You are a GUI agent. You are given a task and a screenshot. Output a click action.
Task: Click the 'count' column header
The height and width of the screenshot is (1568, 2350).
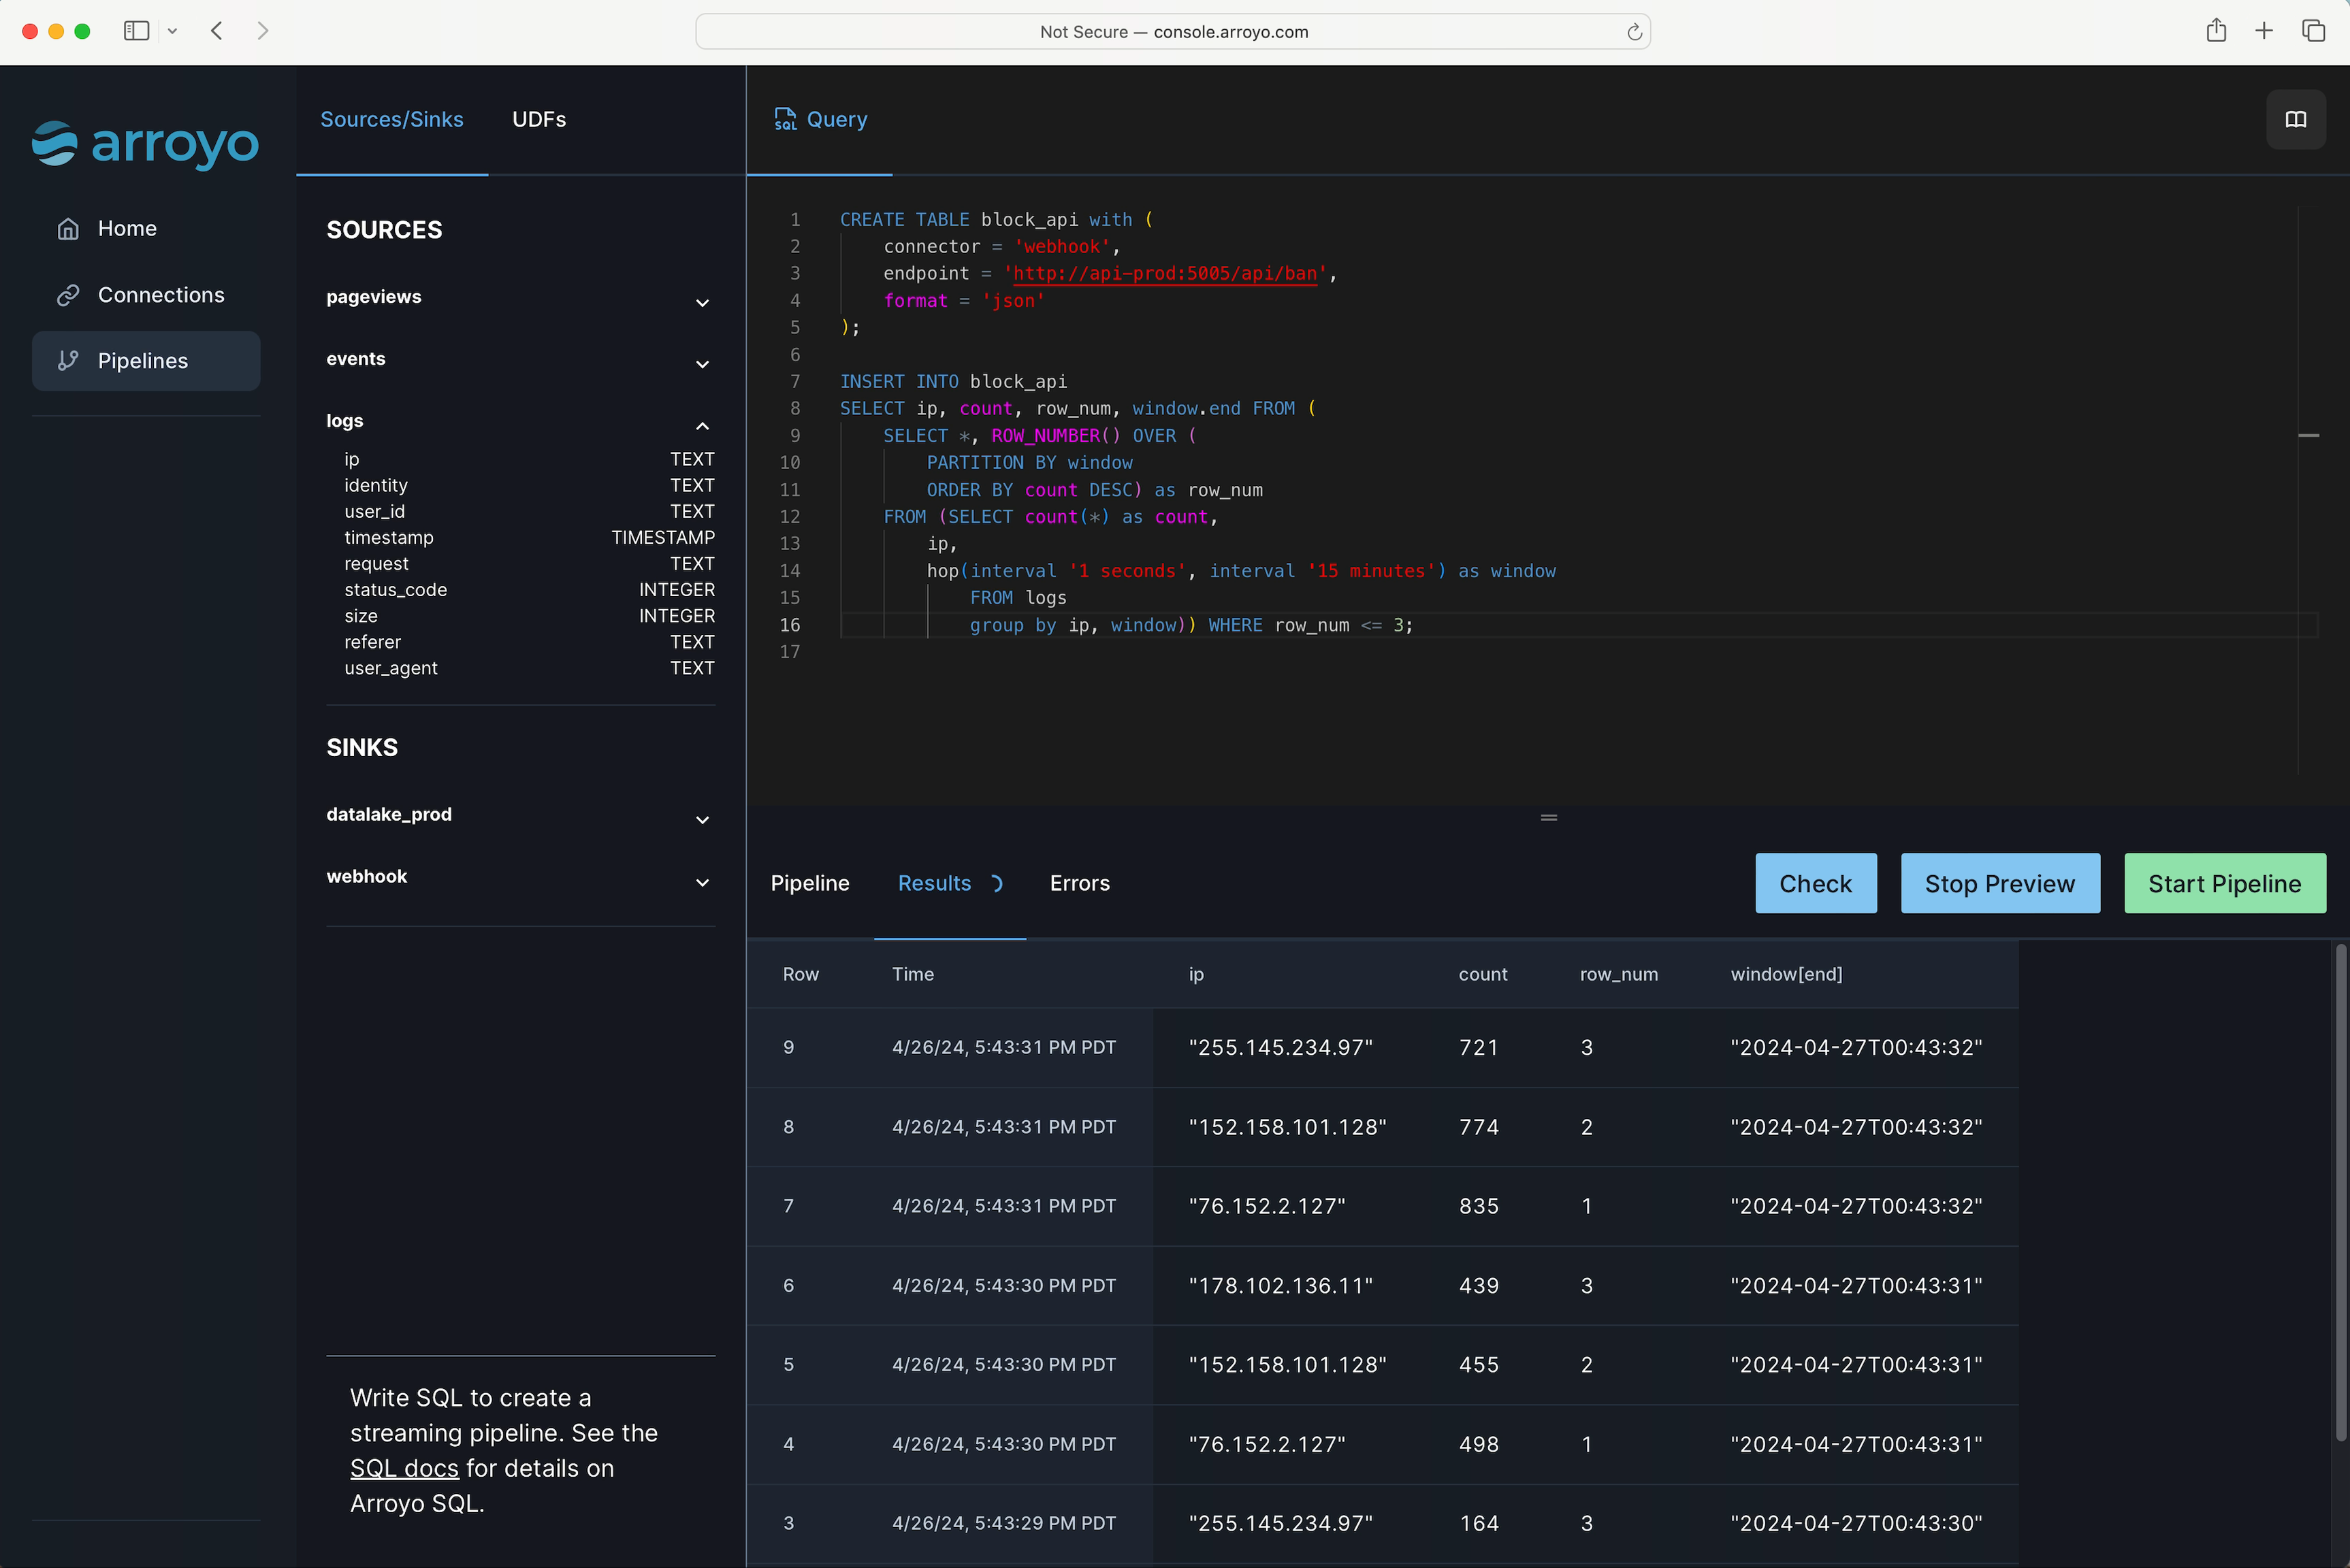[x=1482, y=974]
